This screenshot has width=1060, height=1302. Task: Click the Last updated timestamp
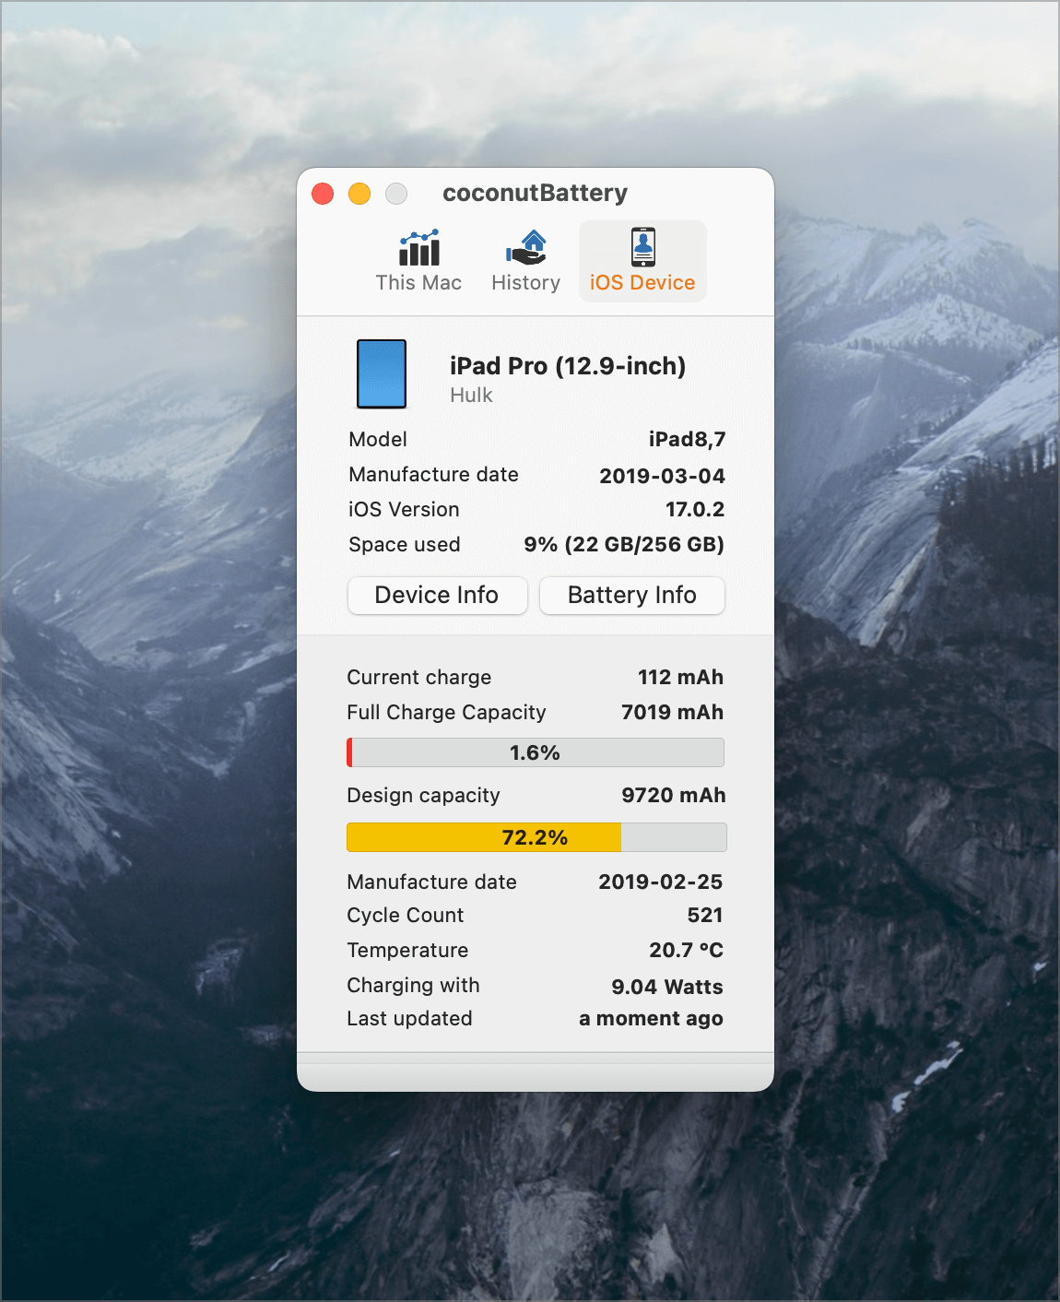(x=650, y=1018)
